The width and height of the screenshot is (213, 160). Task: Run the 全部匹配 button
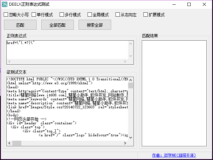[x=58, y=25]
